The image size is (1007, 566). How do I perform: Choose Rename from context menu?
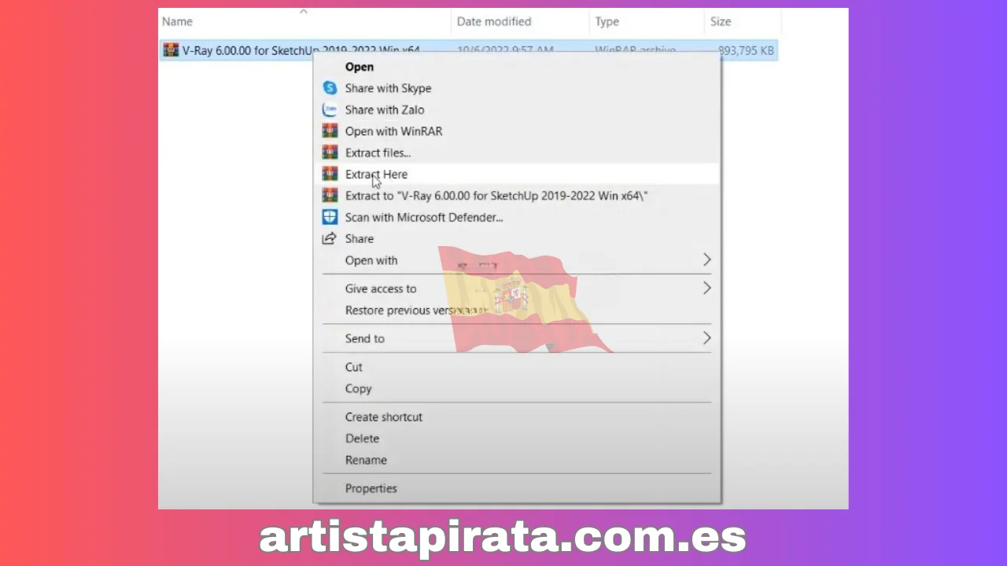point(366,460)
